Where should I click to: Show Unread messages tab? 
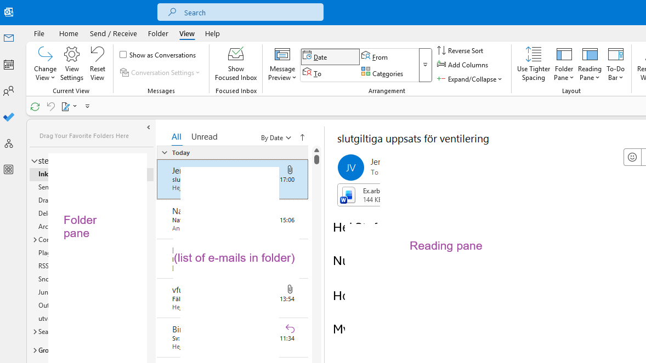tap(205, 137)
